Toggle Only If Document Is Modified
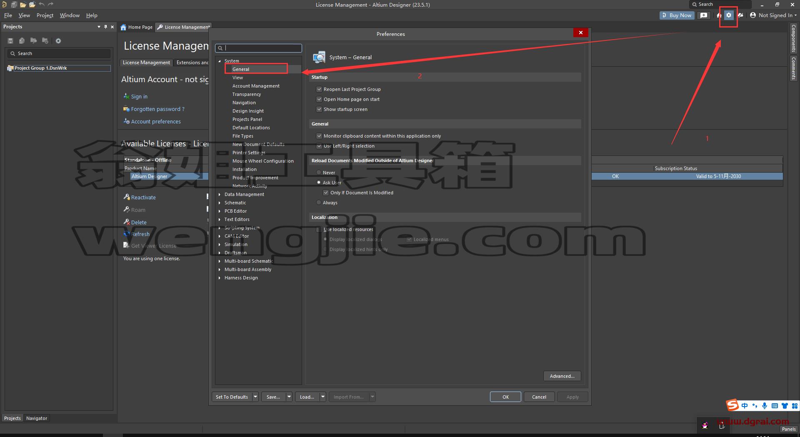 tap(326, 193)
